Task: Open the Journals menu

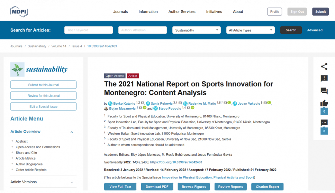Action: (x=120, y=12)
